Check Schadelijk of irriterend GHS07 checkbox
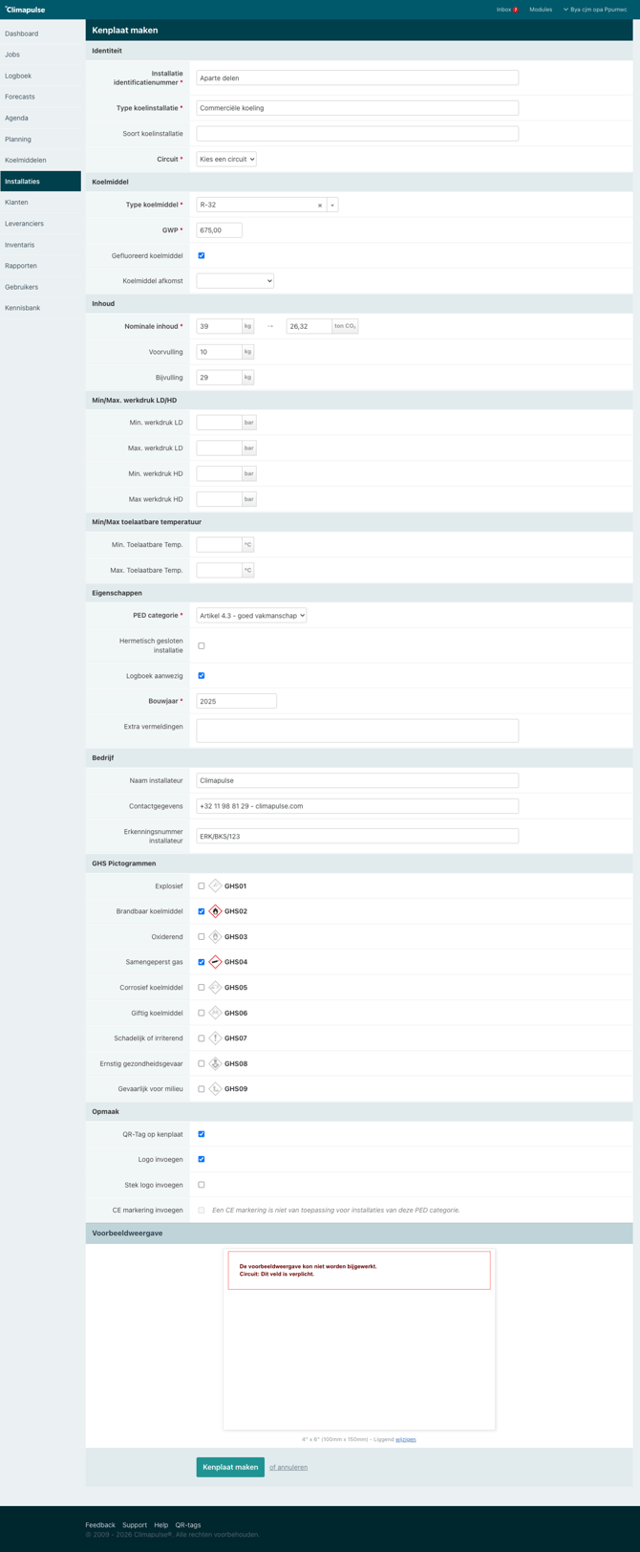 202,1038
